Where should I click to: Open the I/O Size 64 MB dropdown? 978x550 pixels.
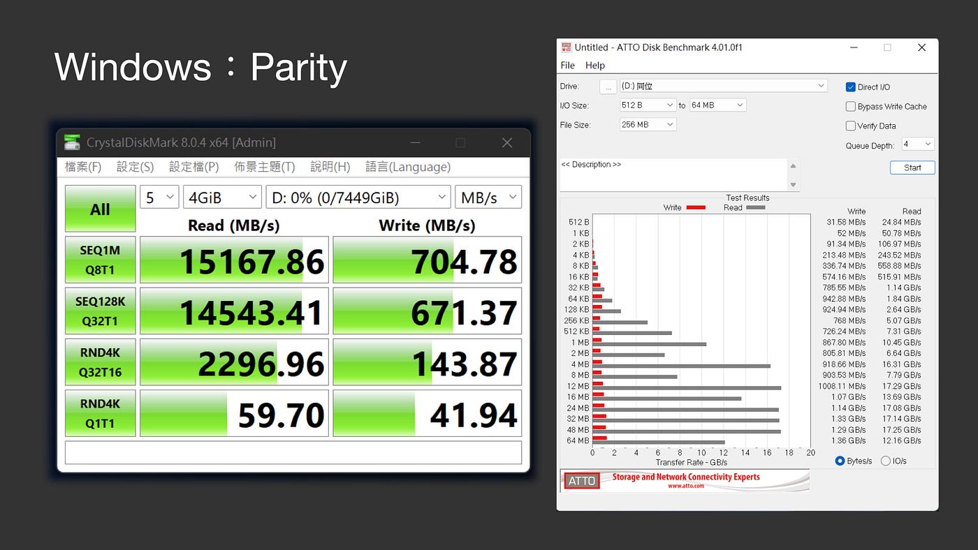pyautogui.click(x=717, y=105)
